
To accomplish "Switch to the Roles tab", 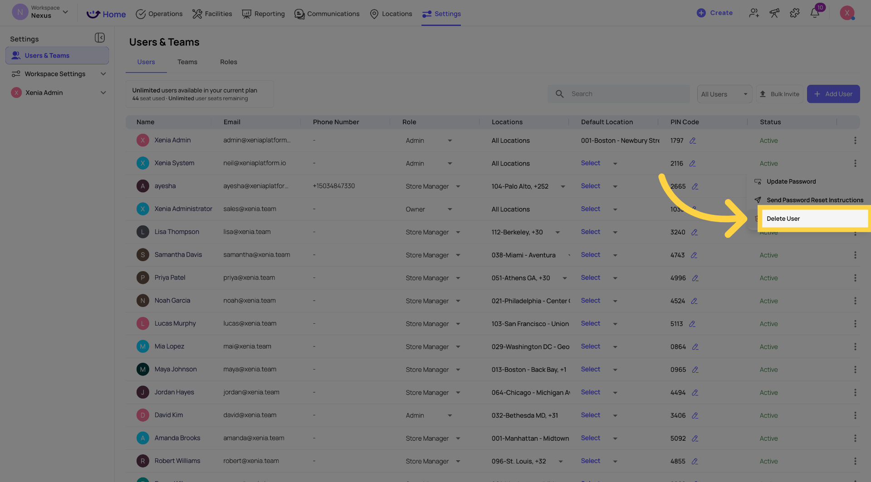I will pos(229,62).
